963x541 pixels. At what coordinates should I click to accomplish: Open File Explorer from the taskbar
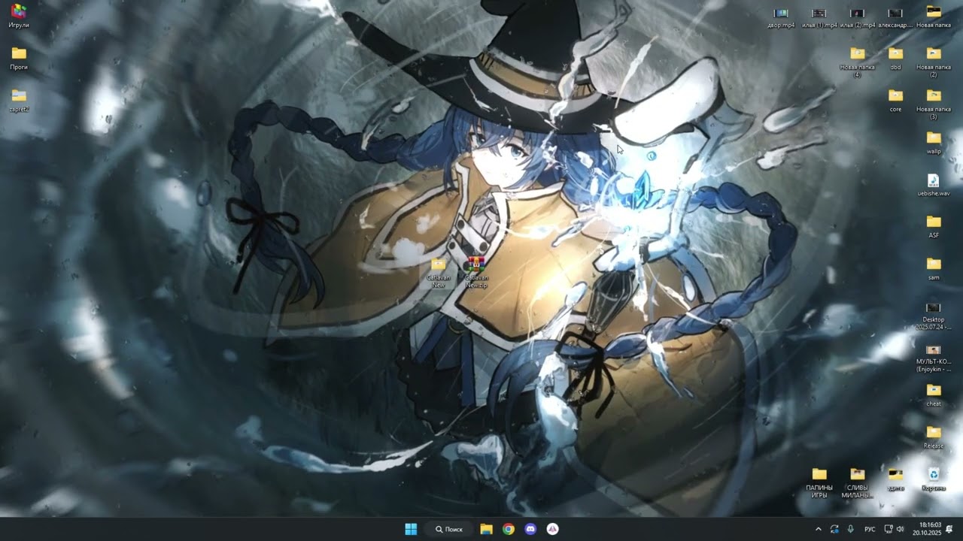(486, 529)
